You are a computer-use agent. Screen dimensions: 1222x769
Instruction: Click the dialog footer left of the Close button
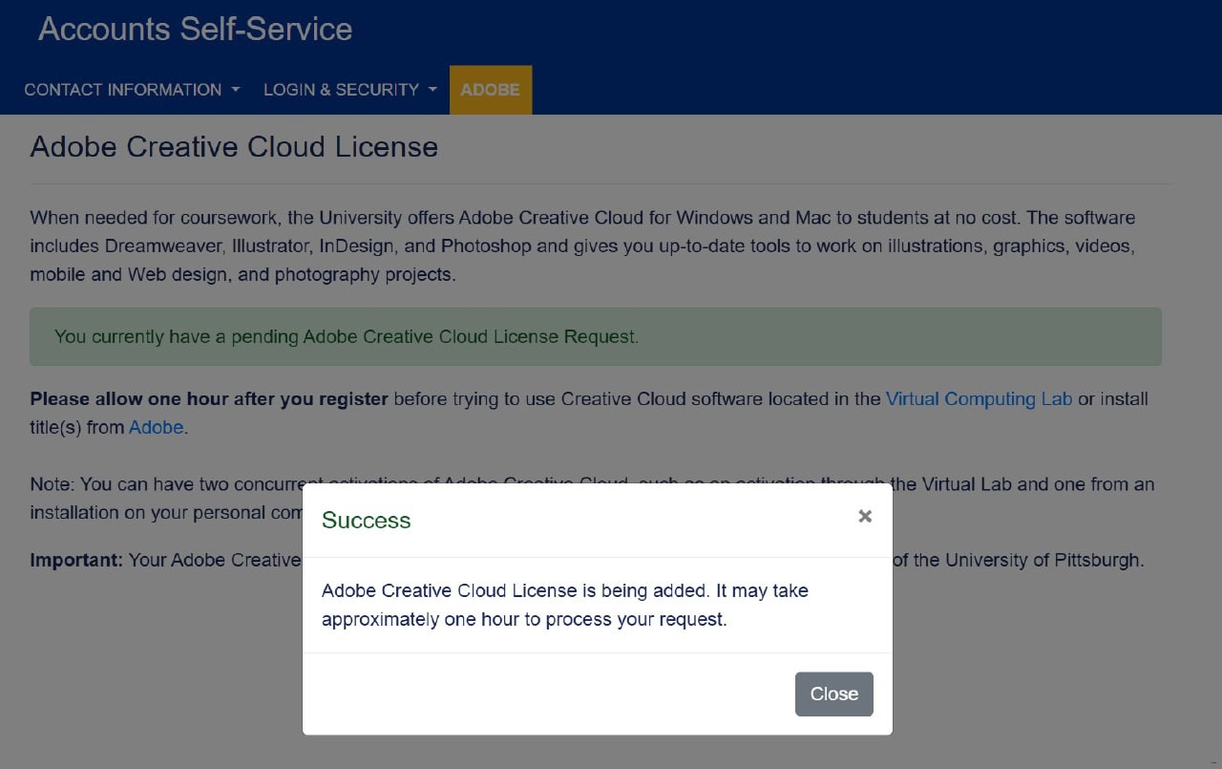tap(544, 694)
